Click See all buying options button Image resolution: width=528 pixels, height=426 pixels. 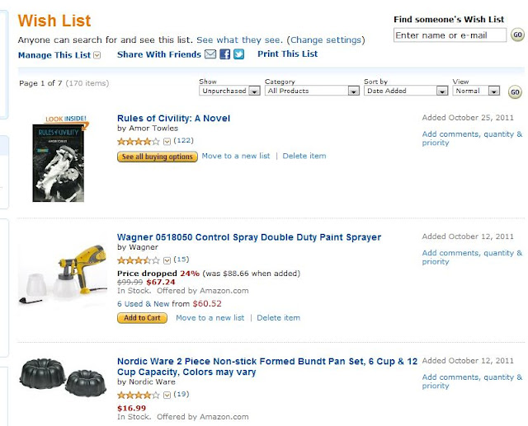click(158, 156)
